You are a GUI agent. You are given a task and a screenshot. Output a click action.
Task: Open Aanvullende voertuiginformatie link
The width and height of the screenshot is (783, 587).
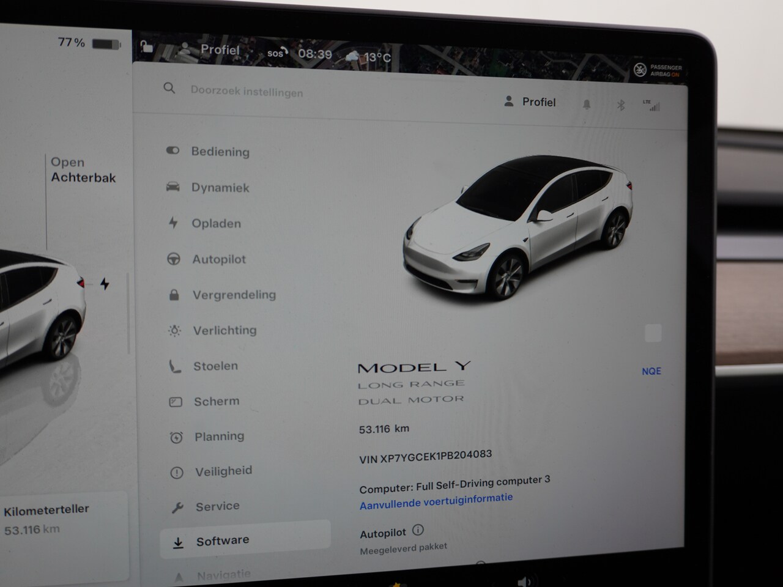coord(436,501)
